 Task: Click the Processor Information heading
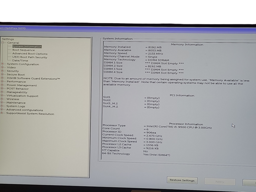186,124
